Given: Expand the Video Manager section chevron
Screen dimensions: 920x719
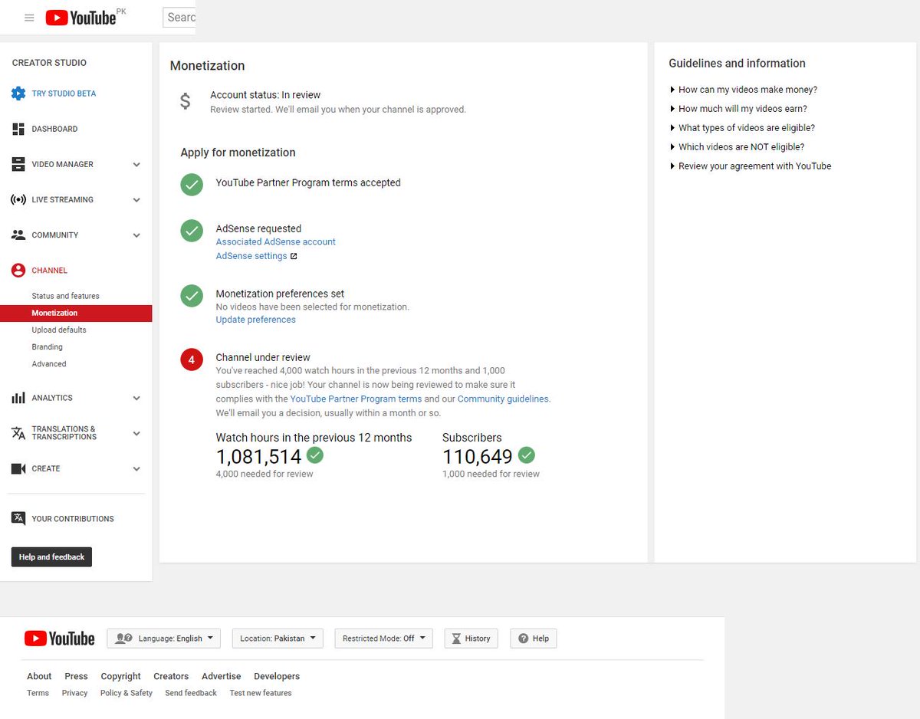Looking at the screenshot, I should pyautogui.click(x=136, y=165).
